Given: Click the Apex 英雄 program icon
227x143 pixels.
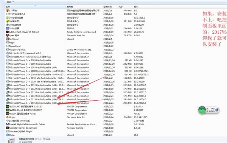Looking at the screenshot, I should click(8, 35).
